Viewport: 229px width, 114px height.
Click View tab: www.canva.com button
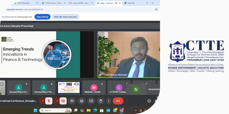pos(65,17)
